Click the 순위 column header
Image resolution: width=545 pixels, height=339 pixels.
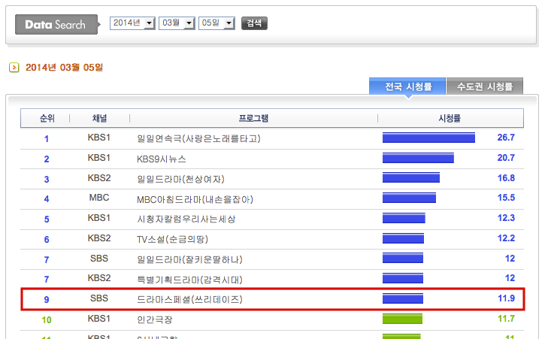pyautogui.click(x=47, y=119)
